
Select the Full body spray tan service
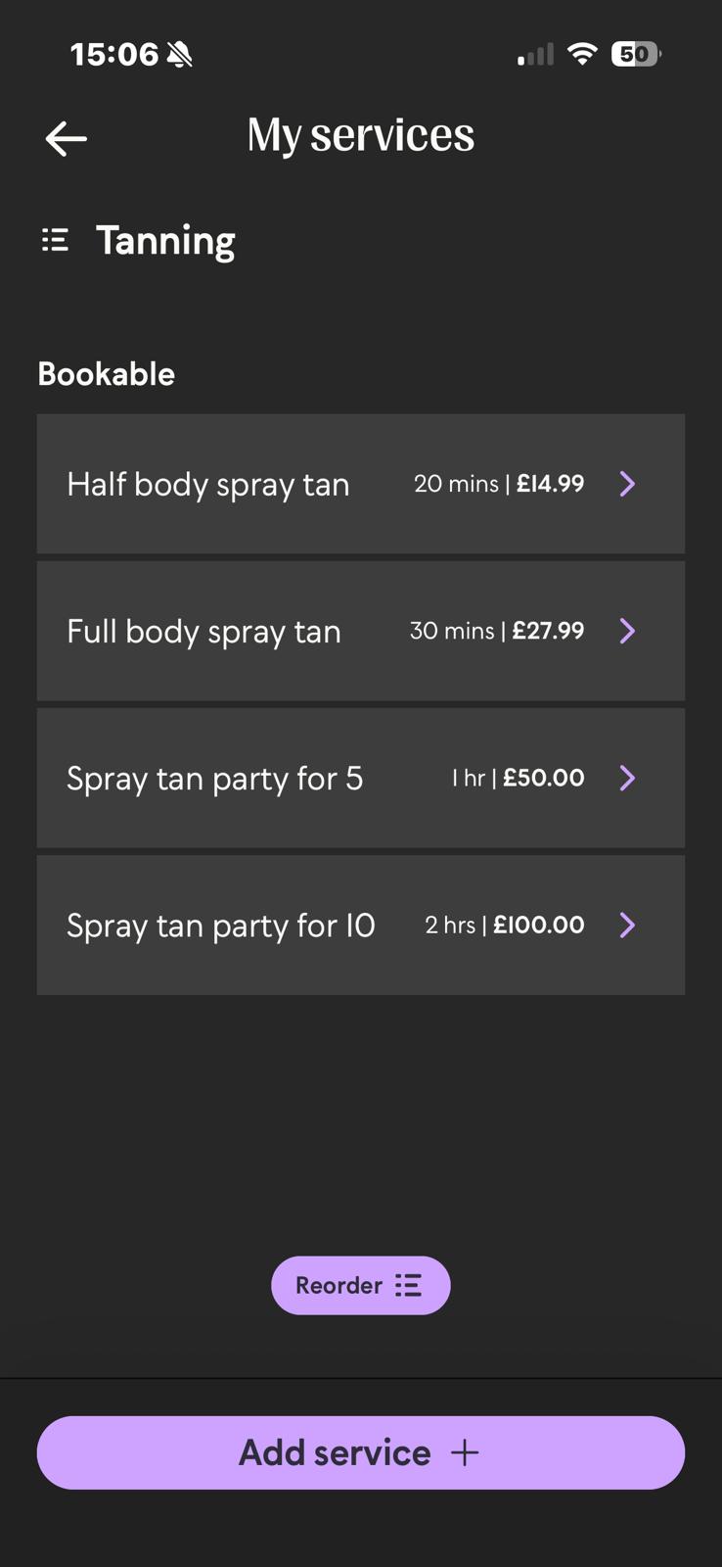[x=203, y=632]
